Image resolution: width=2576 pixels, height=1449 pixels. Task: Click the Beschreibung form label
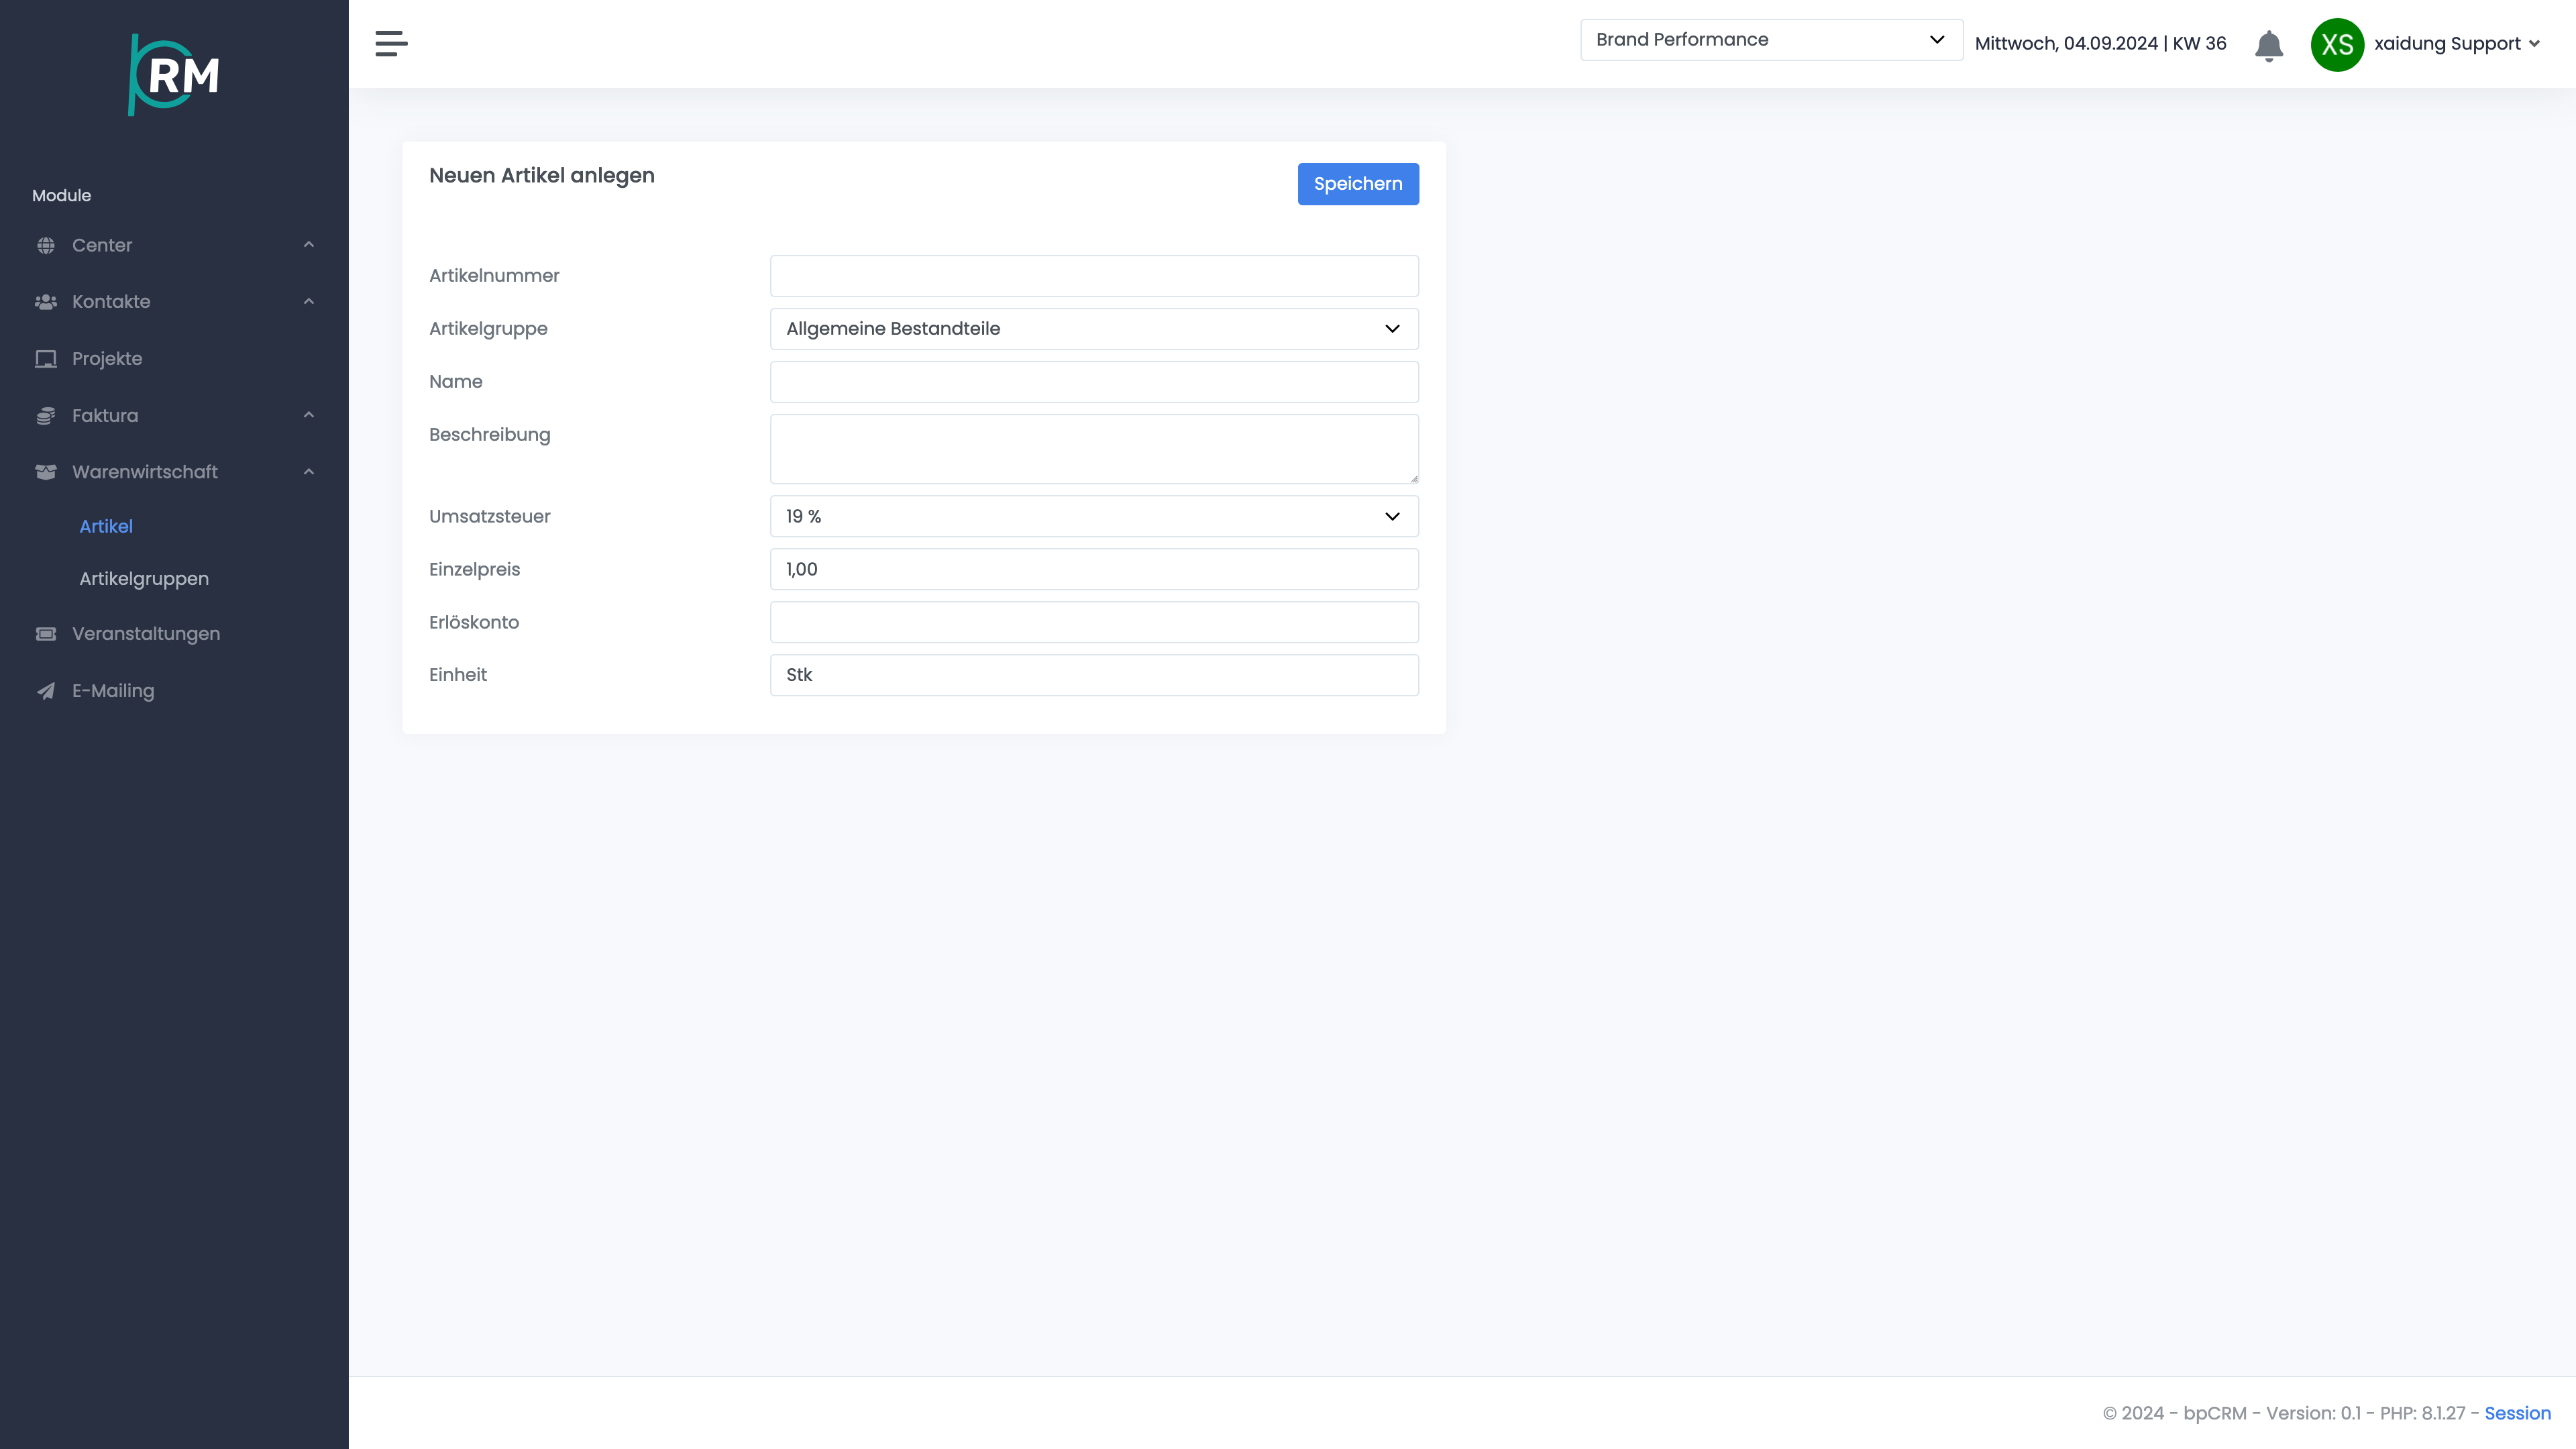pyautogui.click(x=490, y=435)
